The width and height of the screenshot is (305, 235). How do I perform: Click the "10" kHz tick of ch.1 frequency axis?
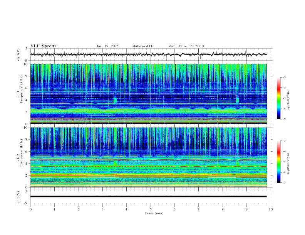click(26, 64)
